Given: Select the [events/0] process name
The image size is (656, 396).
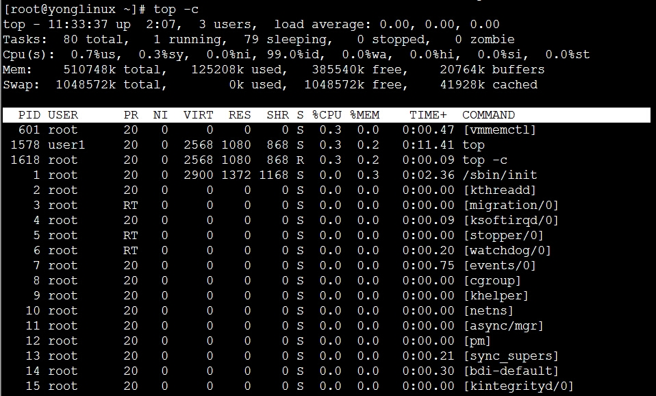Looking at the screenshot, I should click(x=499, y=265).
